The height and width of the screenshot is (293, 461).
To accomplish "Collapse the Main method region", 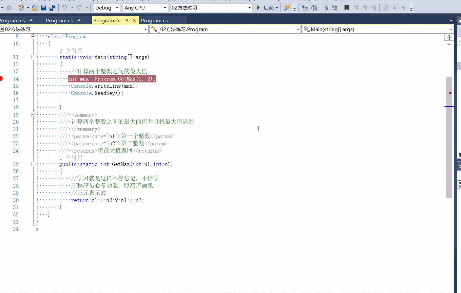I will coord(33,57).
